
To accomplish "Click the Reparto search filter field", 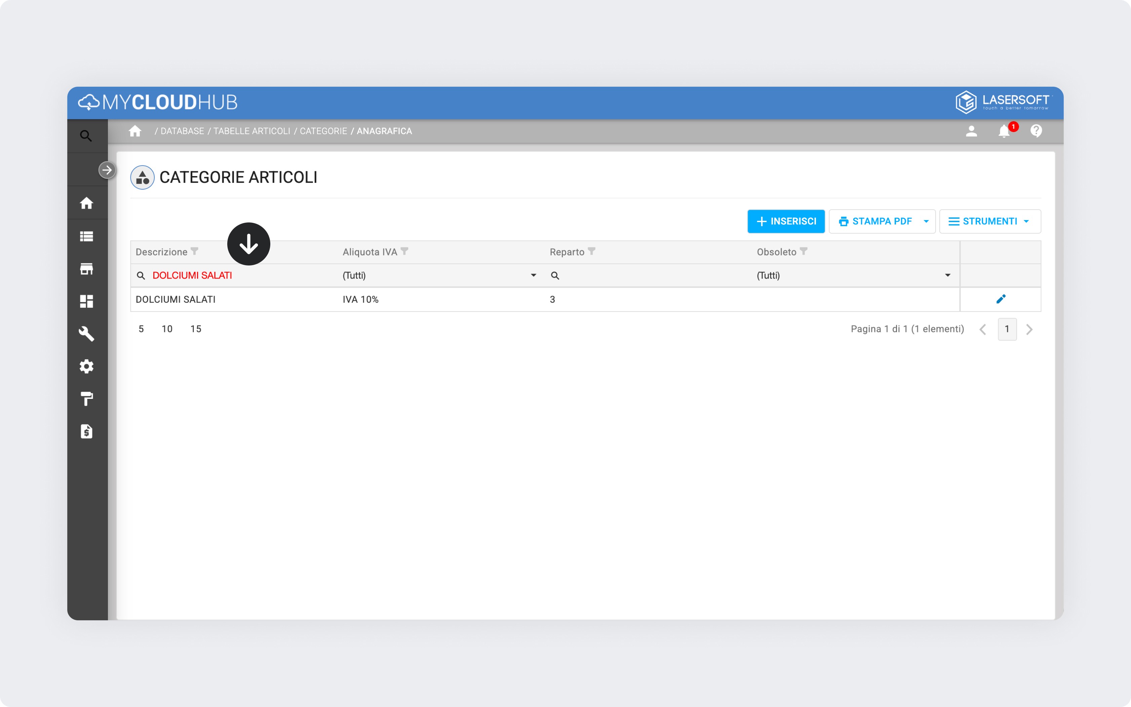I will click(x=650, y=276).
